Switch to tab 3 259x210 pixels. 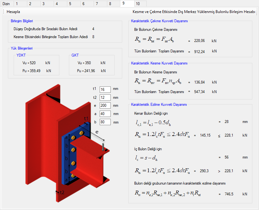pos(47,4)
